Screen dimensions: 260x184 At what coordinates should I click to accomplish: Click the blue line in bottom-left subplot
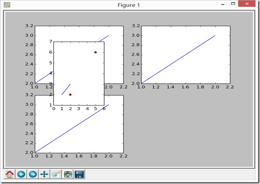(x=72, y=129)
